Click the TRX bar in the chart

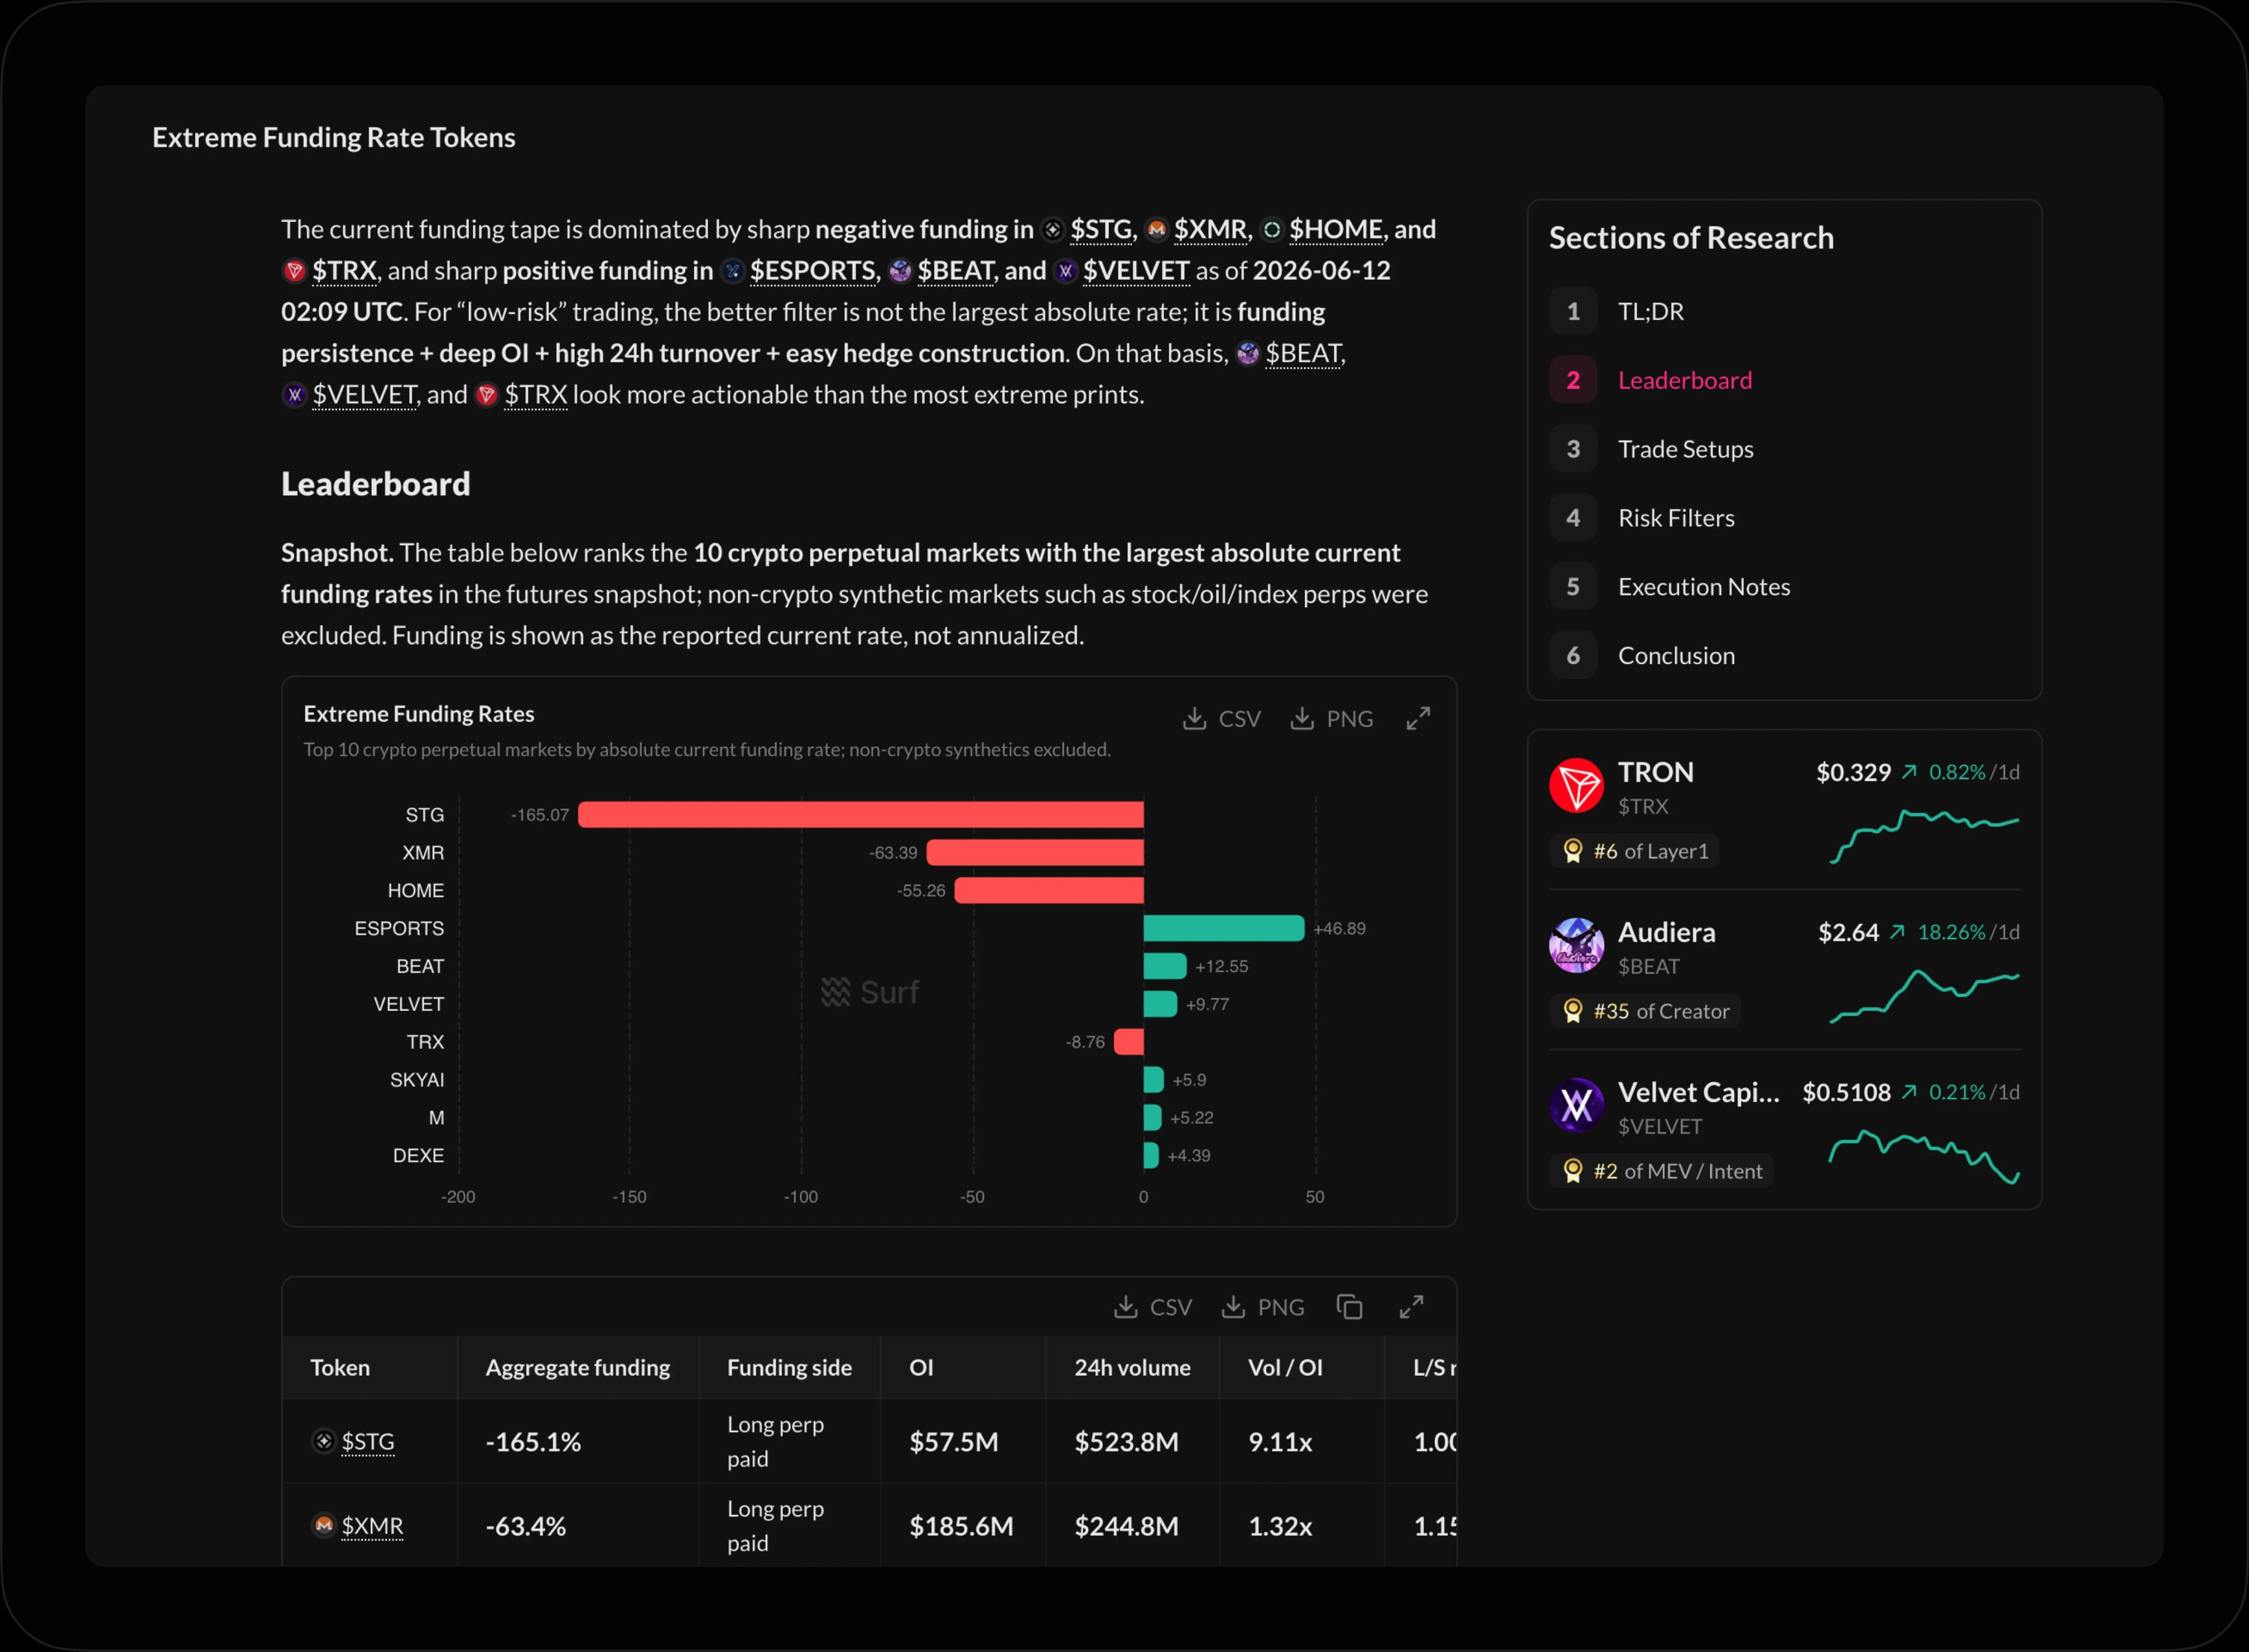pos(1129,1042)
